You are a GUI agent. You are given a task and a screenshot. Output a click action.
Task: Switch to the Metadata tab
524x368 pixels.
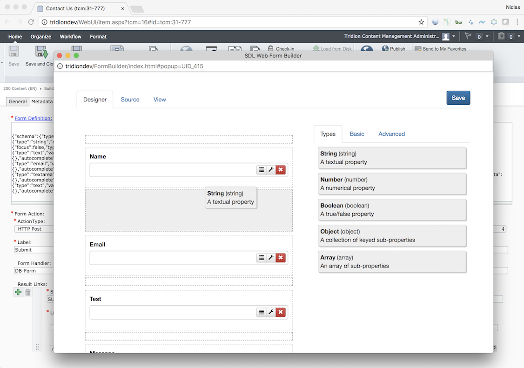[x=42, y=101]
